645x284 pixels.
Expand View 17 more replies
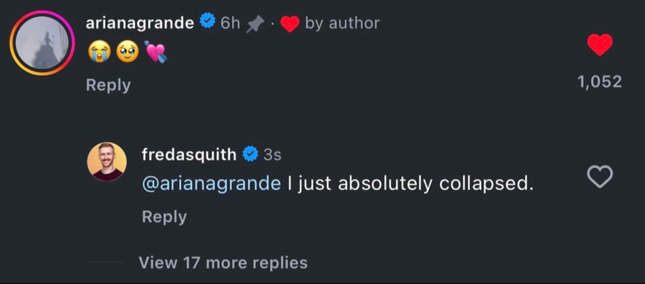[223, 263]
